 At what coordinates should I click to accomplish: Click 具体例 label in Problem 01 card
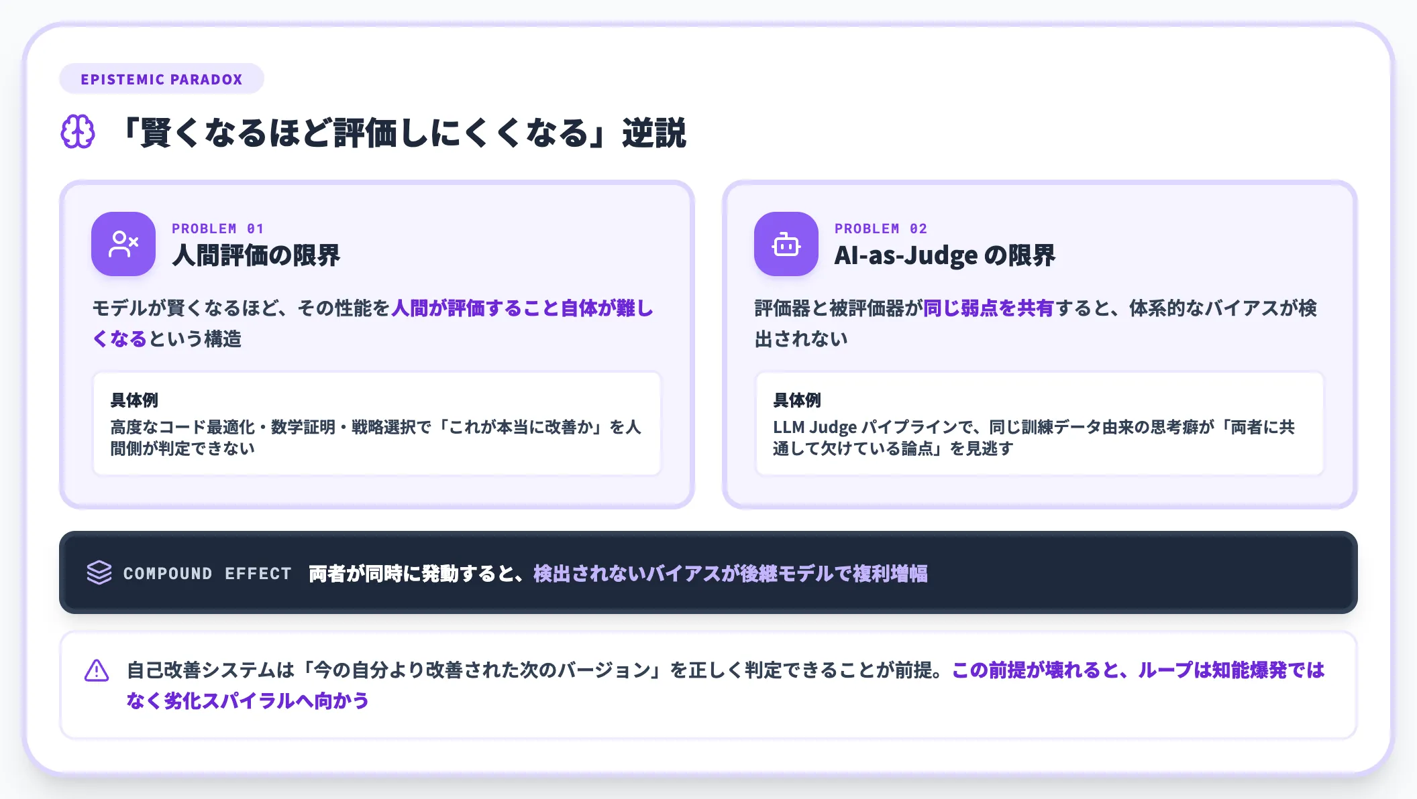[x=134, y=400]
